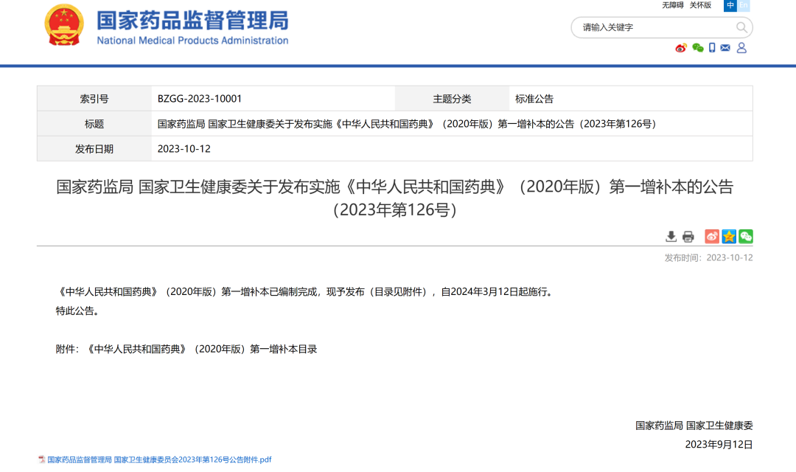Toggle the 无障碍 accessibility mode
Screen dimensions: 796x472
click(672, 6)
